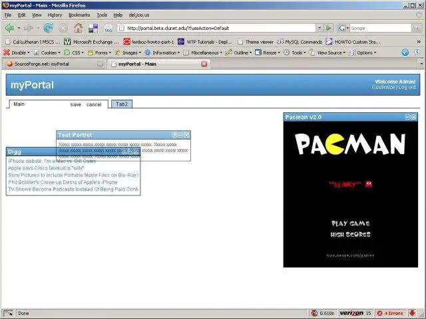This screenshot has height=319, width=426.
Task: Close the Pacman v2.0 portlet
Action: pyautogui.click(x=413, y=117)
